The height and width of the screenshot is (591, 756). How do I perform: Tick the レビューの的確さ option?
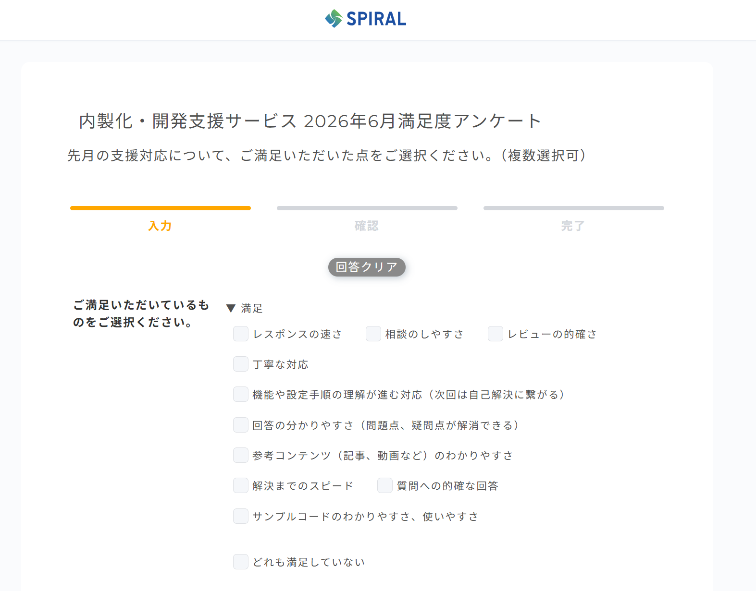pyautogui.click(x=496, y=334)
